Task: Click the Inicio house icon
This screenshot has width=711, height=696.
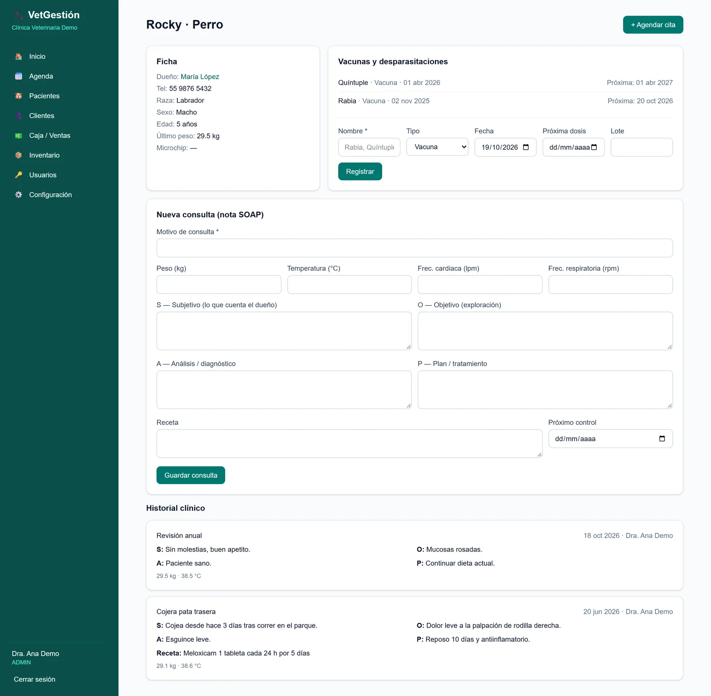Action: pos(19,56)
